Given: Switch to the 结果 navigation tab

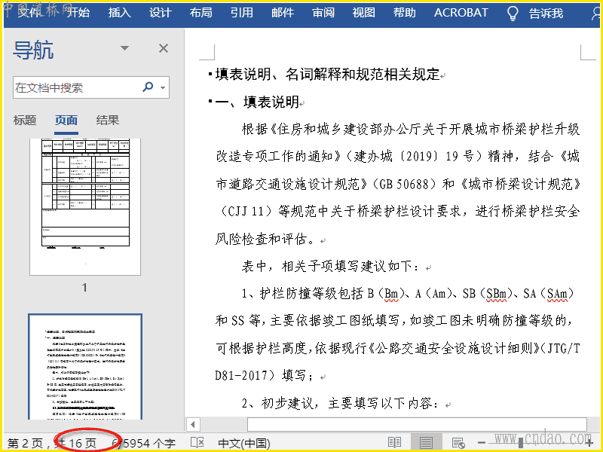Looking at the screenshot, I should [x=107, y=121].
